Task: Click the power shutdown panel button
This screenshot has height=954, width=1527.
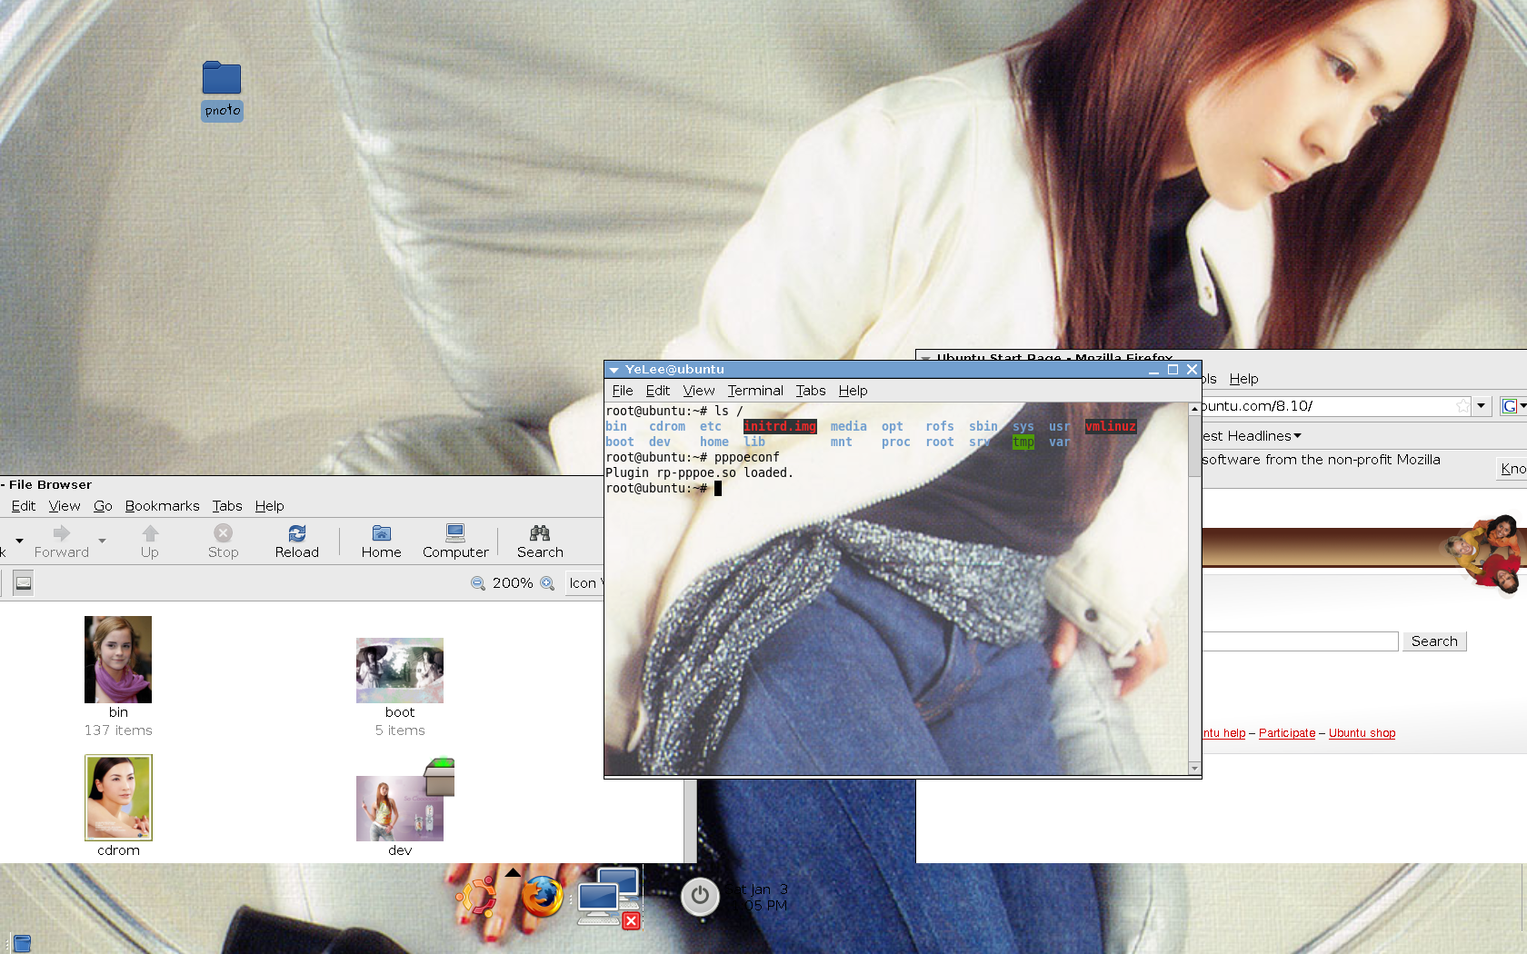Action: (x=700, y=897)
